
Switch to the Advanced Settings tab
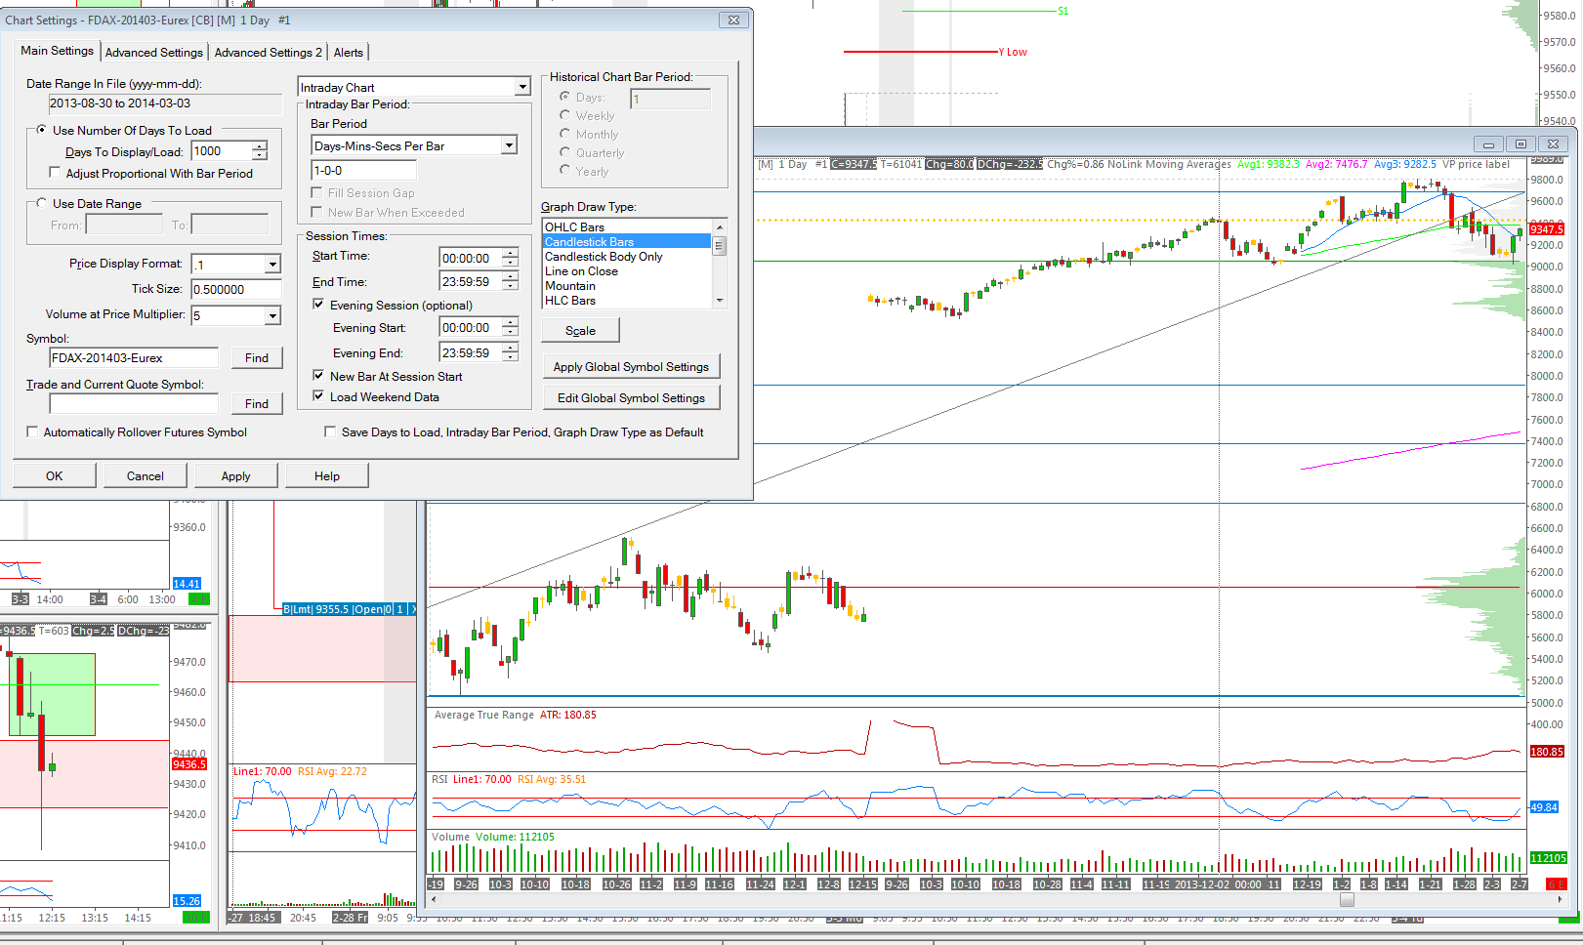pyautogui.click(x=154, y=53)
